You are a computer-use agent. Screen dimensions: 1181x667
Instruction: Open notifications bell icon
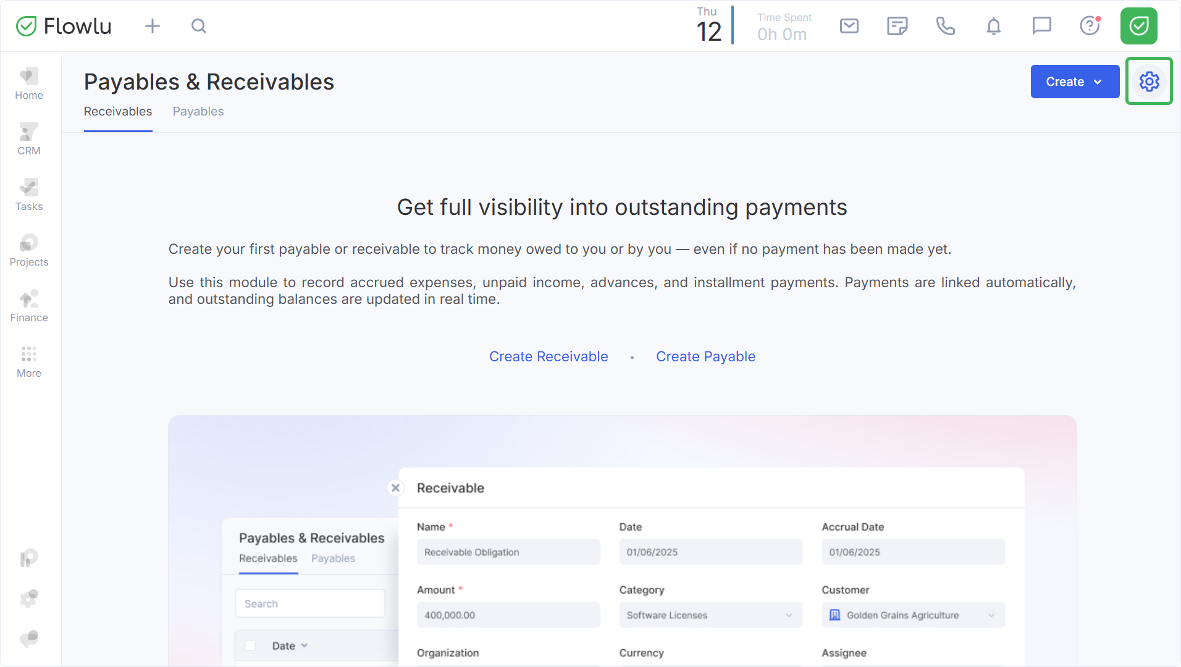coord(993,26)
